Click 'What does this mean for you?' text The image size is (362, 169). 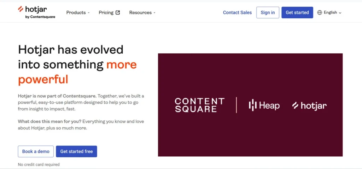click(x=49, y=121)
